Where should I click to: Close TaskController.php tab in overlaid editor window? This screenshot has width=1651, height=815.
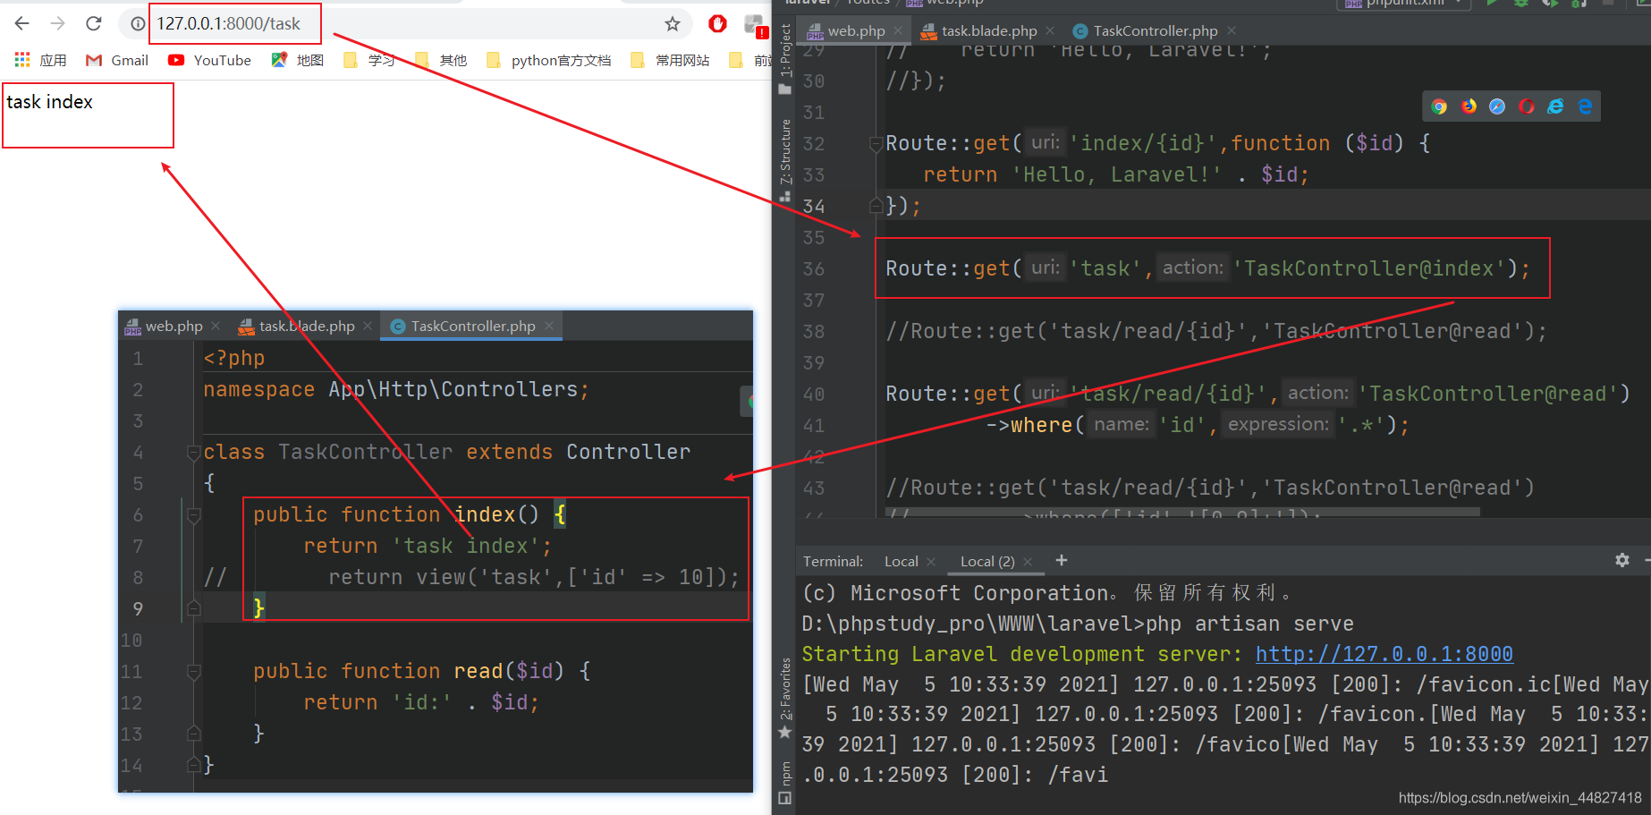pos(549,326)
